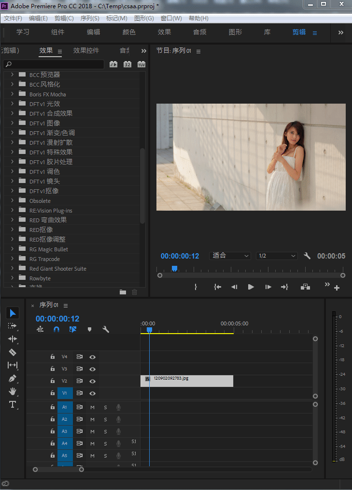Hide track V3 output eye

[93, 369]
